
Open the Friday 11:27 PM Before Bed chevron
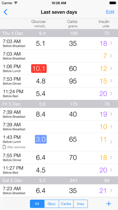coord(111,170)
